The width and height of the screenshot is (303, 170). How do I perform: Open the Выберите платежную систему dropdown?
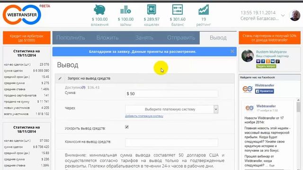(x=171, y=109)
